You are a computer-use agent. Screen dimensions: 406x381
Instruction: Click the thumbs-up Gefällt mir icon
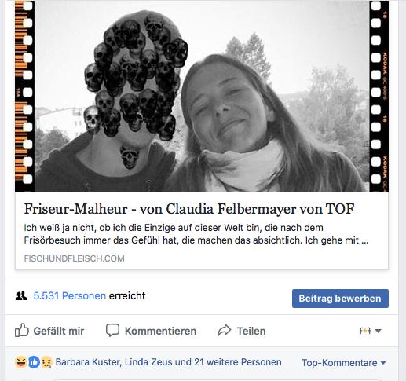[x=22, y=330]
